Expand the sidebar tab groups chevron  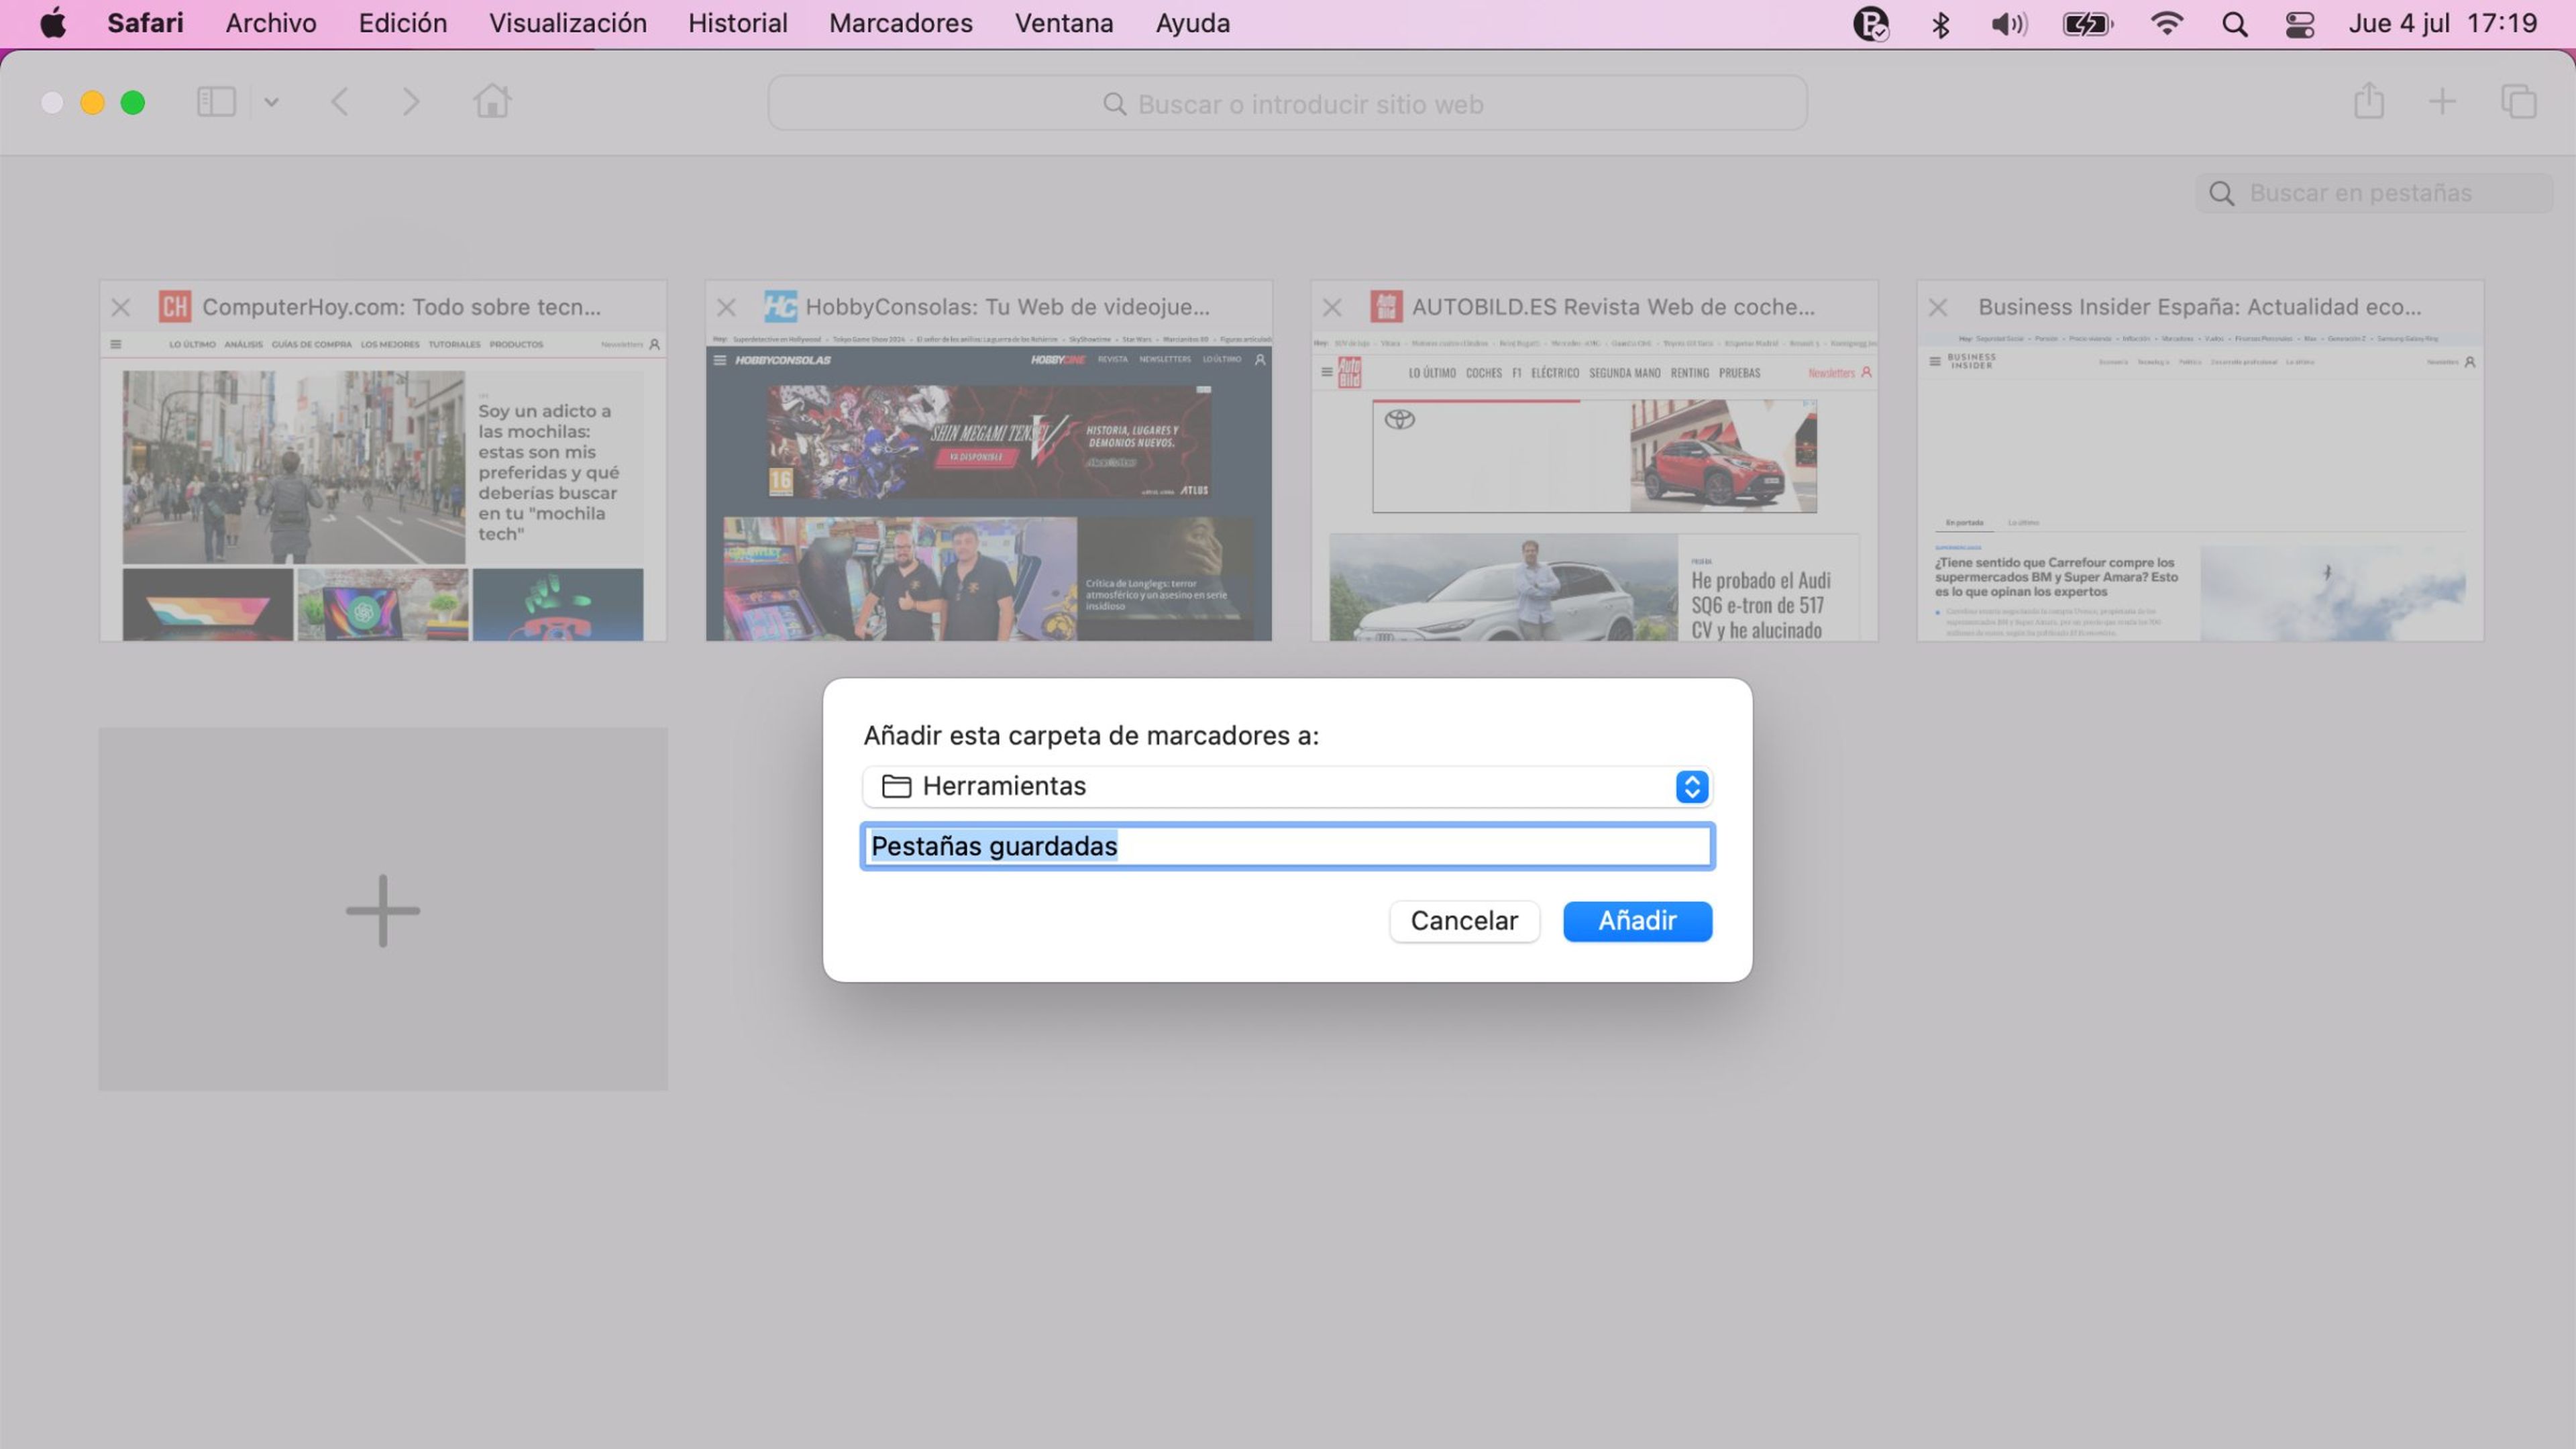pos(271,102)
